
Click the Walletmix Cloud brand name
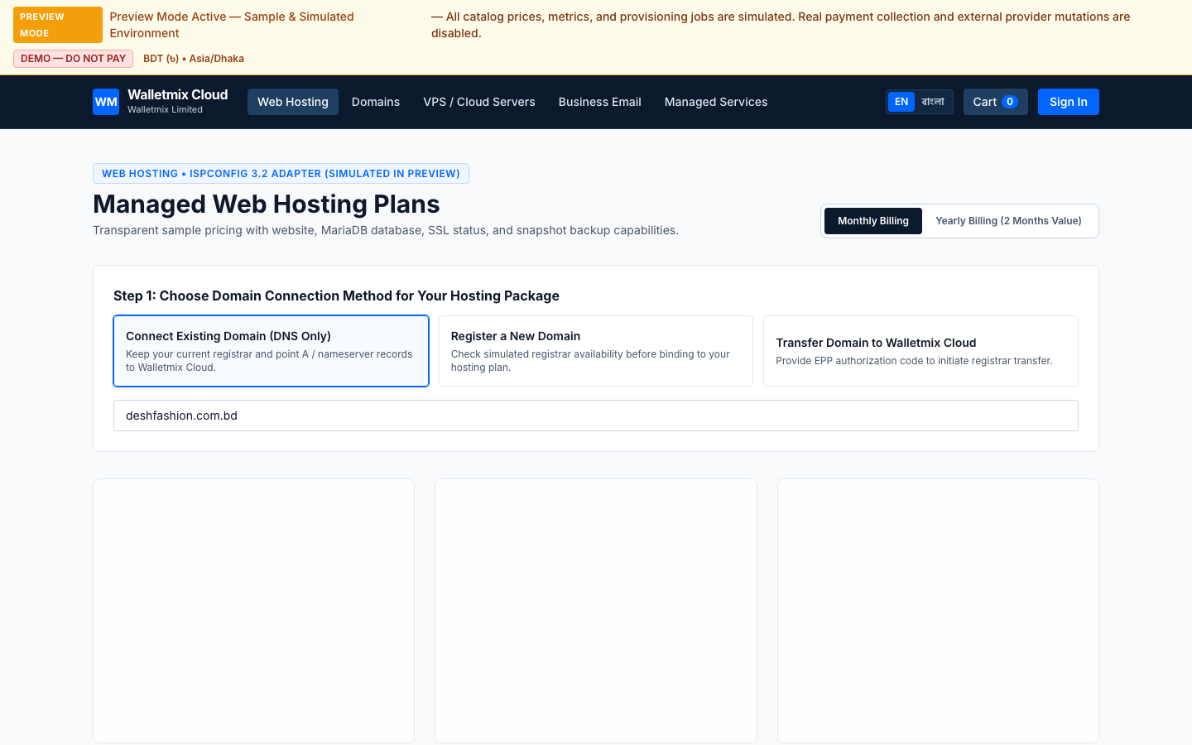tap(178, 95)
